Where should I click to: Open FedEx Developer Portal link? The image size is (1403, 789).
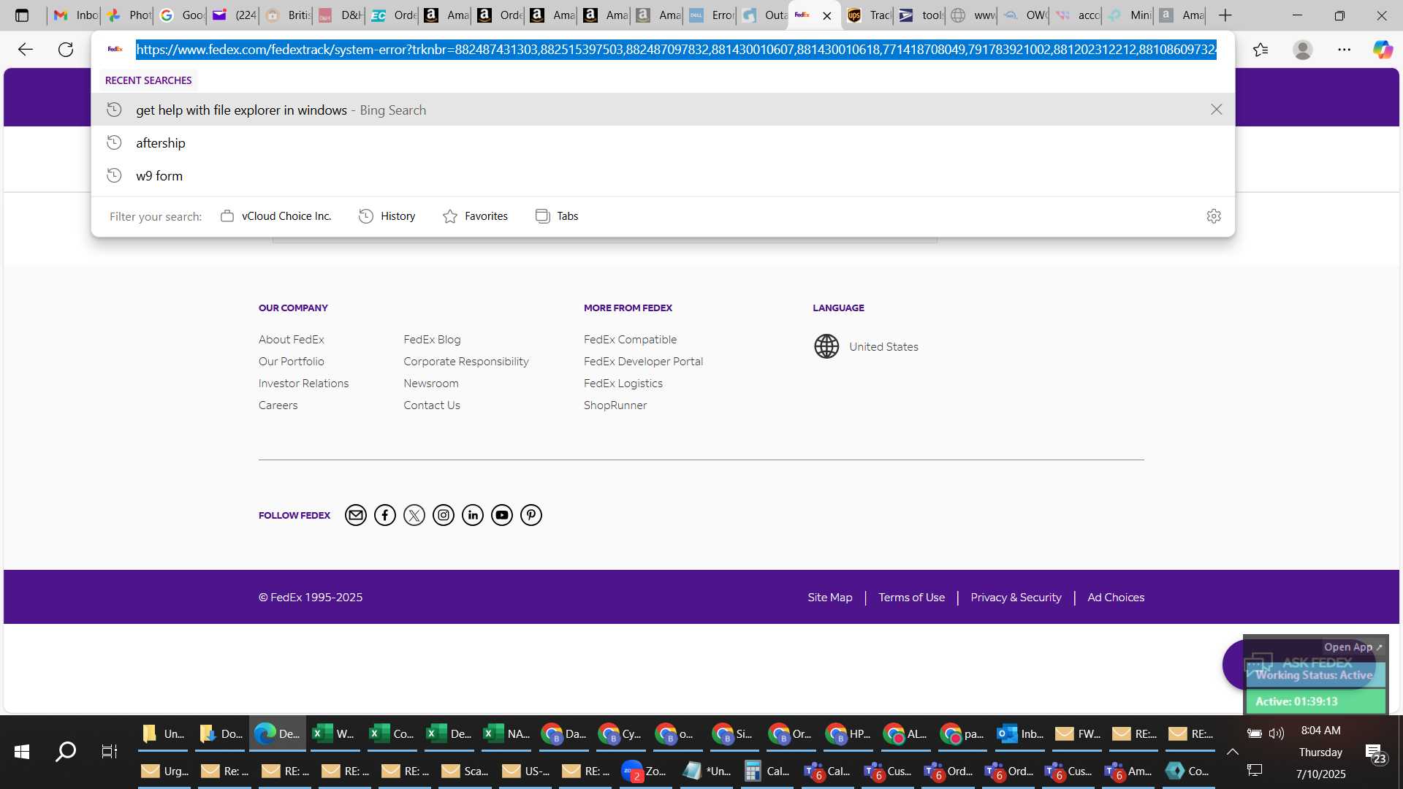click(x=643, y=362)
